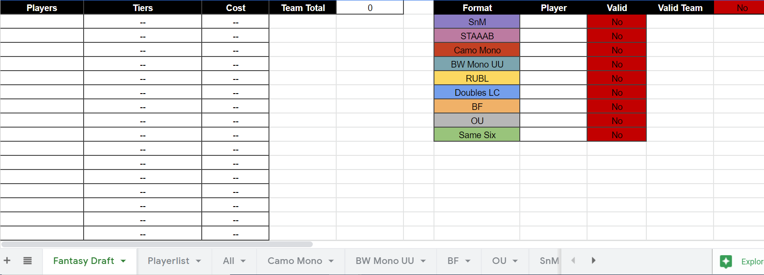Switch to the BF sheet tab
This screenshot has width=764, height=275.
(x=453, y=261)
